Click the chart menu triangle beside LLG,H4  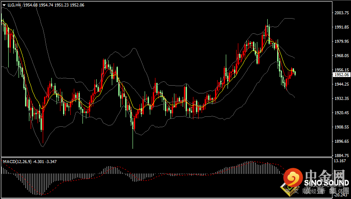point(4,5)
